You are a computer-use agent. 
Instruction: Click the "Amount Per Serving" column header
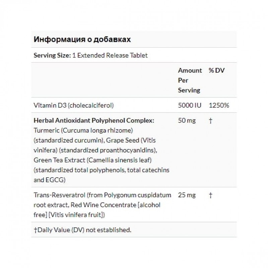click(190, 80)
